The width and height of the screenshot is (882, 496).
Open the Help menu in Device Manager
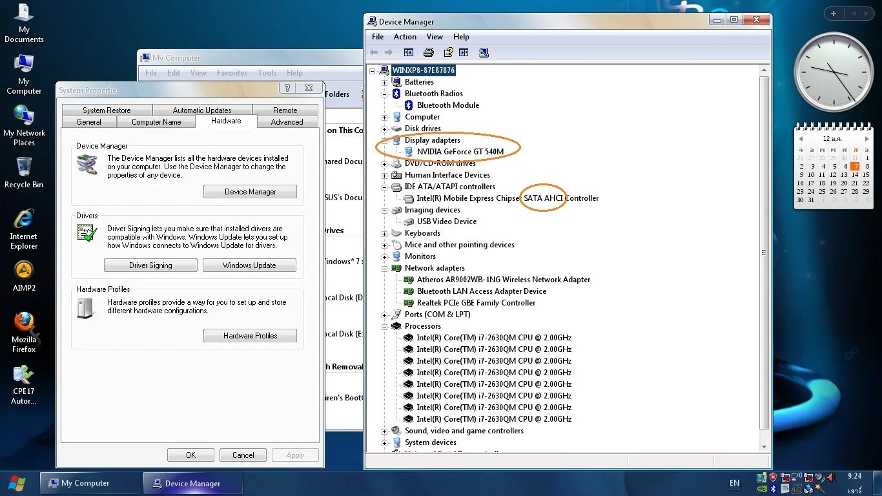tap(461, 37)
